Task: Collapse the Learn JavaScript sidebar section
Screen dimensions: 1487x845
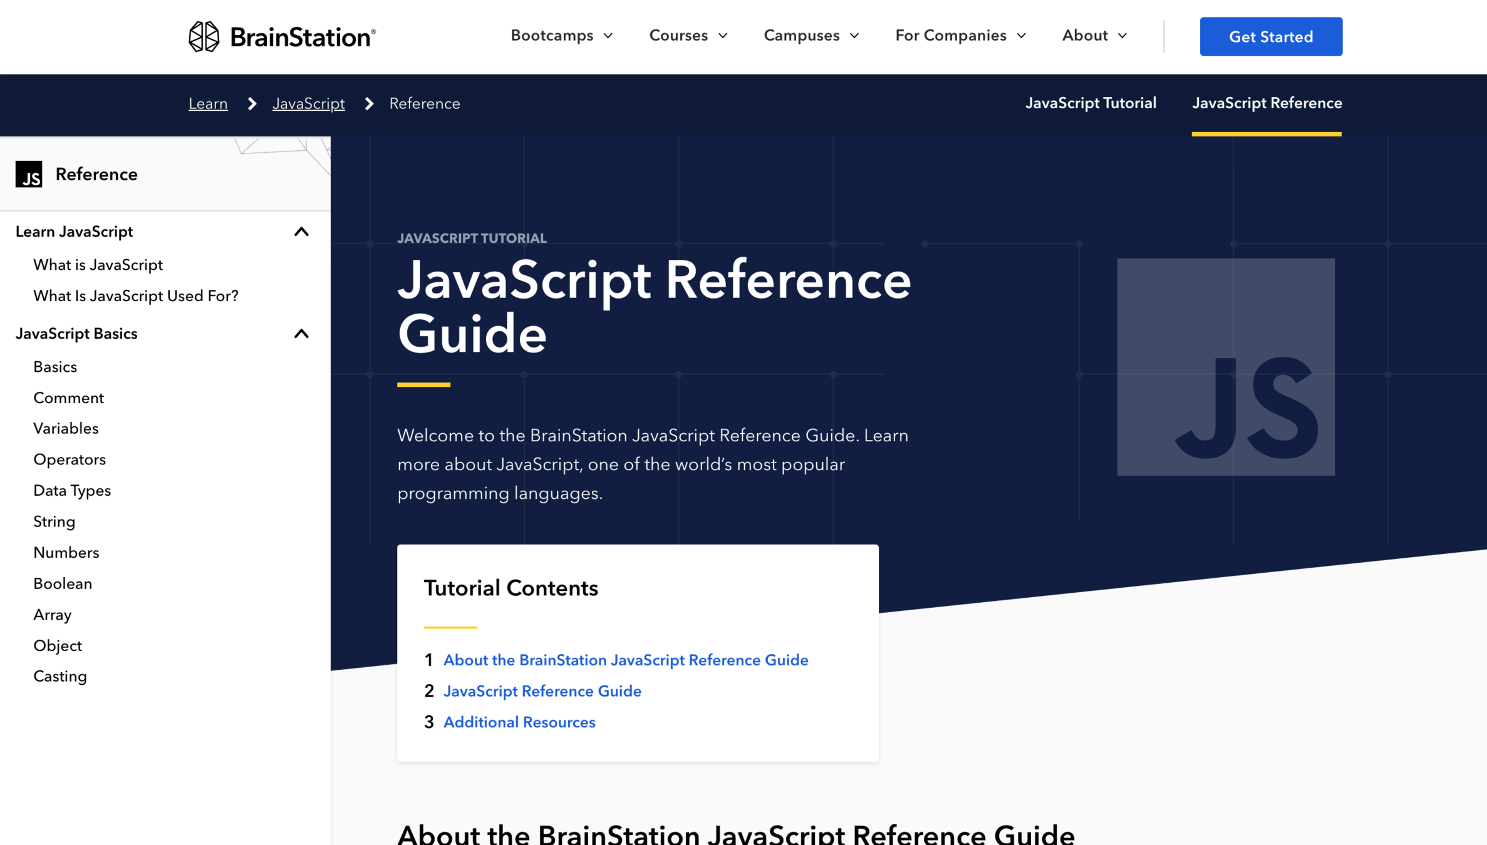Action: pyautogui.click(x=301, y=232)
